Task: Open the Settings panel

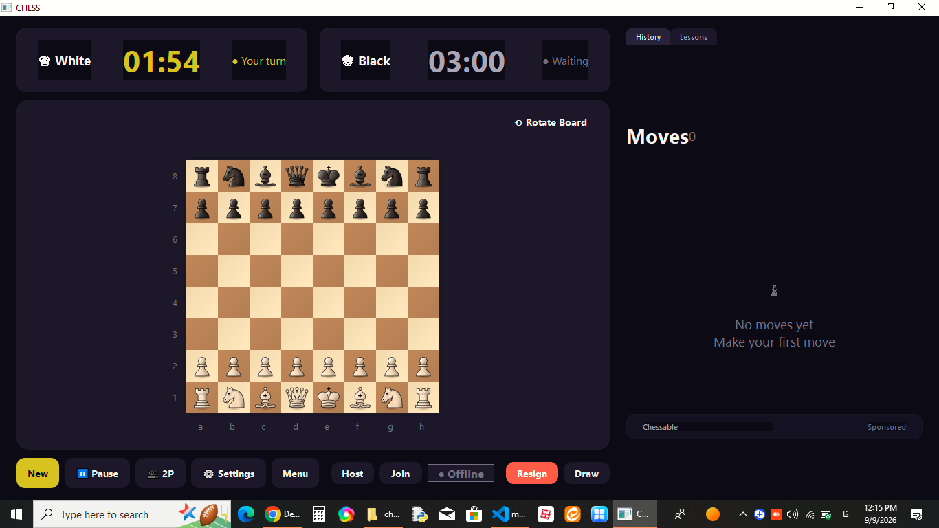Action: point(228,473)
